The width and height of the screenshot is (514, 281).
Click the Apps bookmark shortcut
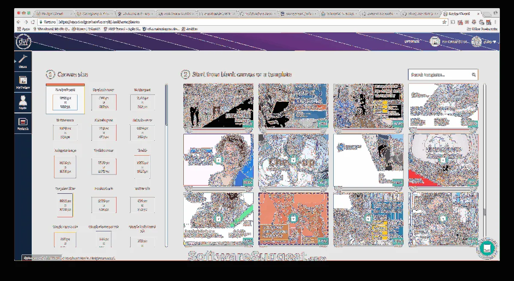(x=24, y=29)
